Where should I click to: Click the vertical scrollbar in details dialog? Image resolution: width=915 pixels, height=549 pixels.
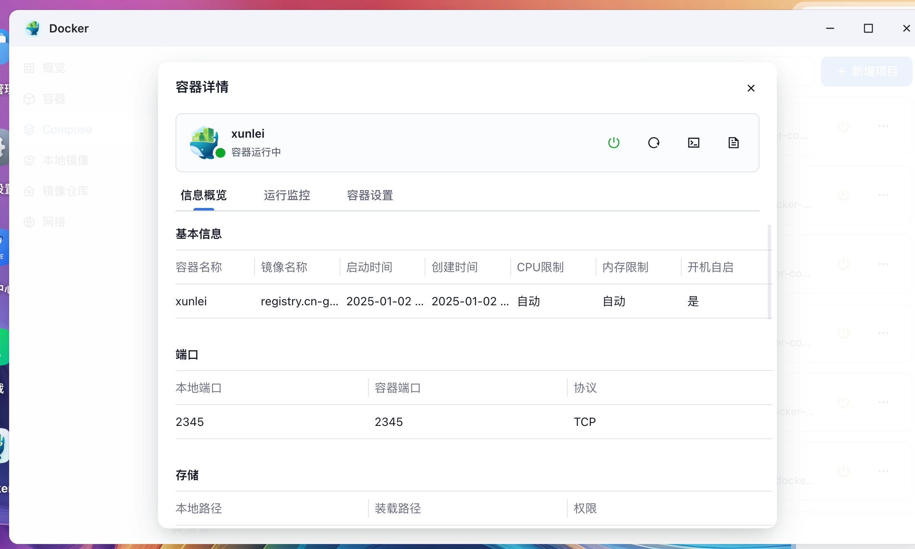coord(769,272)
